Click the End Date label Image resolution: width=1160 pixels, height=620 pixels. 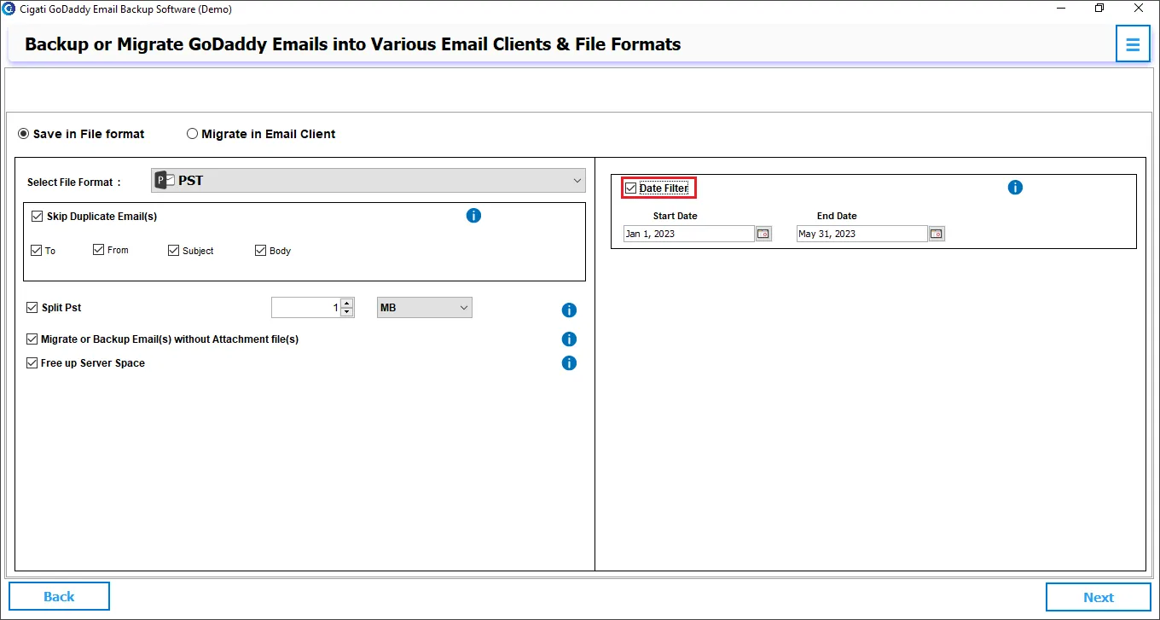(837, 217)
